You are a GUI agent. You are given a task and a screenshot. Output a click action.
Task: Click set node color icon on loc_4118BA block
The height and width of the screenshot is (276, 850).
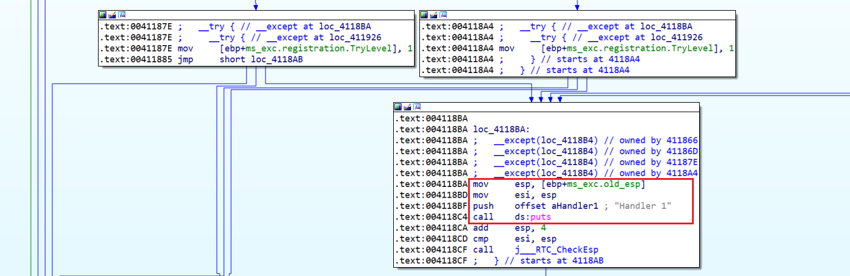(x=399, y=107)
